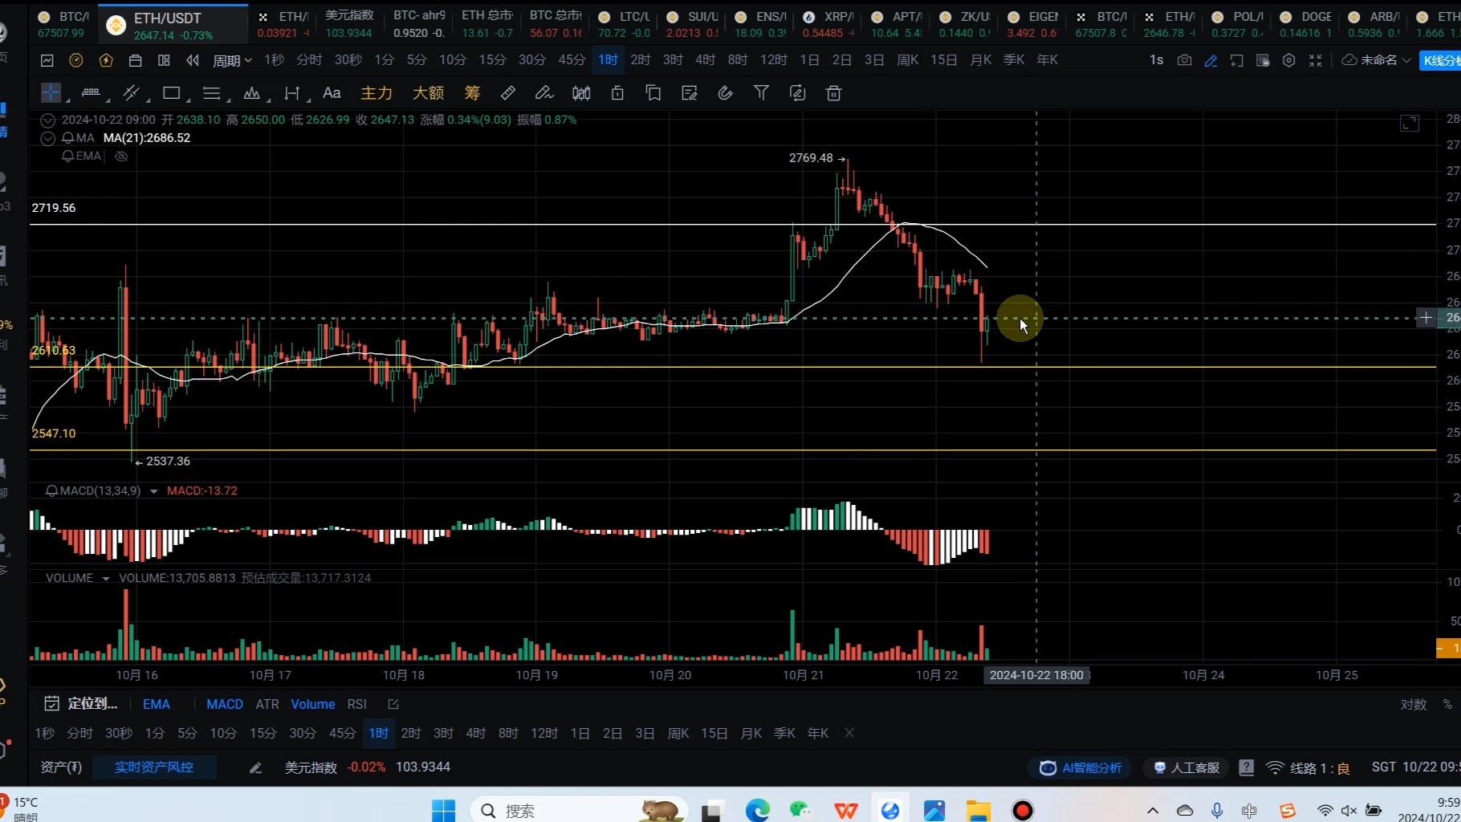
Task: Expand chart pane with corner maximize icon
Action: coord(1410,123)
